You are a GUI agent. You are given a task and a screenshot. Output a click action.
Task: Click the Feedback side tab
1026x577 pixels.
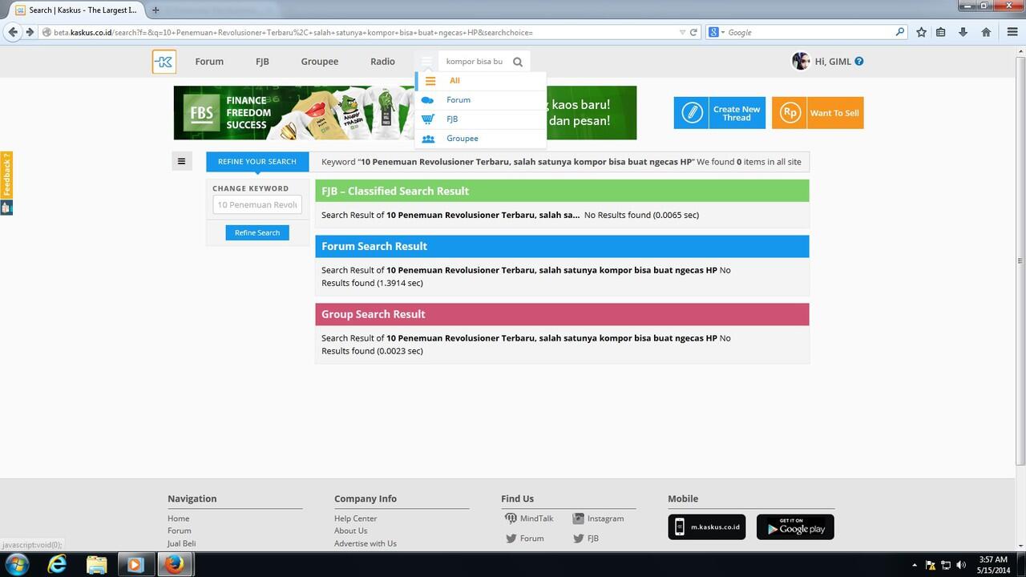[x=6, y=176]
